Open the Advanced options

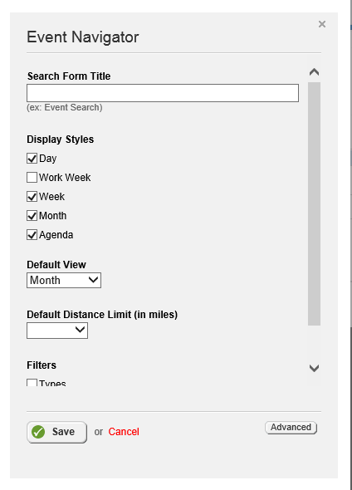(291, 427)
